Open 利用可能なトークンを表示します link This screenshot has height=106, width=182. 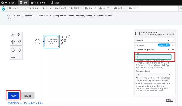26,103
